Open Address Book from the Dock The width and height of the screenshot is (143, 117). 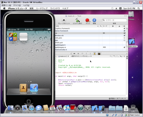click(45, 108)
